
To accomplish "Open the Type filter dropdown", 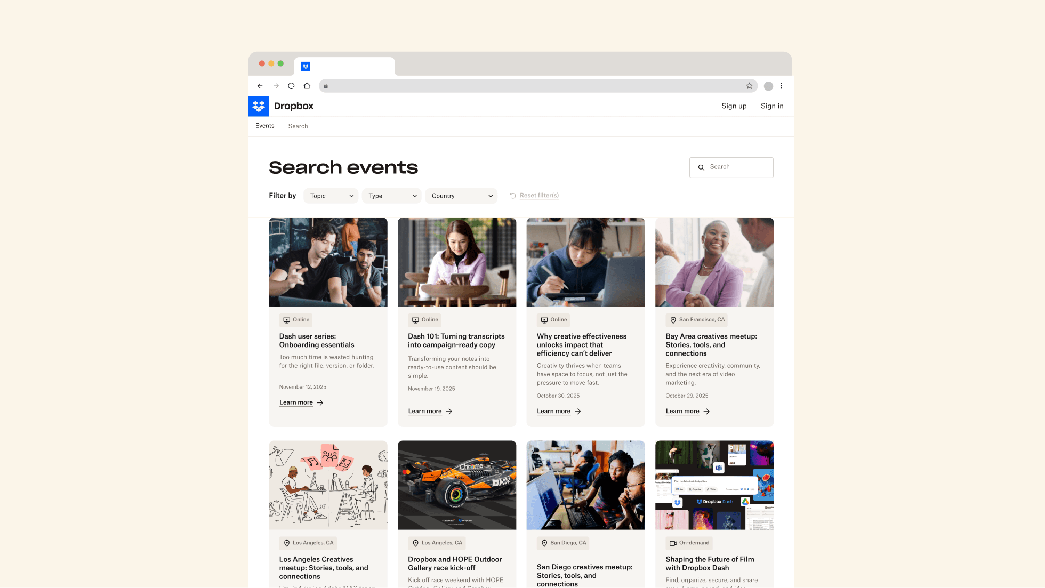I will pyautogui.click(x=392, y=196).
